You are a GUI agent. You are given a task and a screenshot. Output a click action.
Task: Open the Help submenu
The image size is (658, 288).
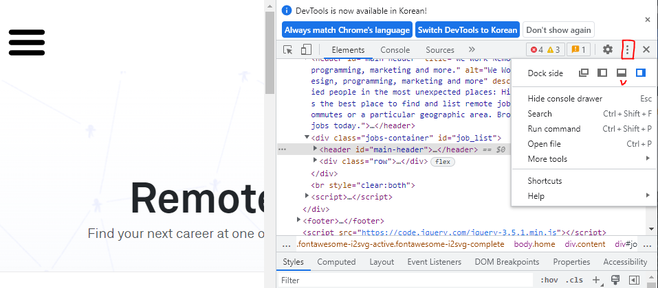point(582,196)
